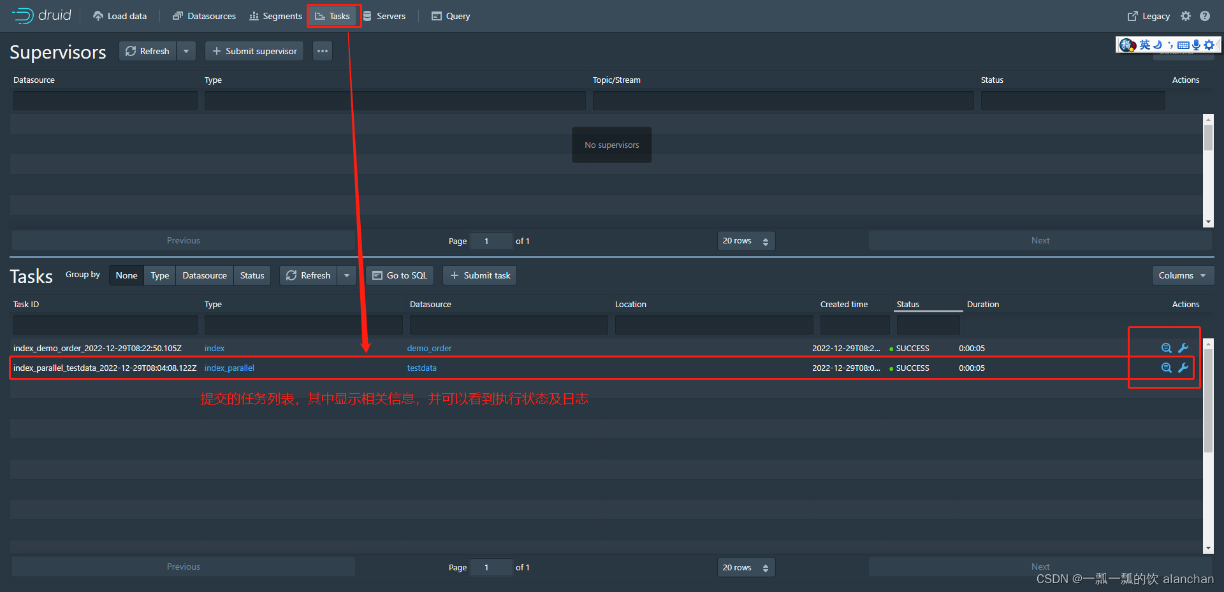Filter supervisors by Status field

(1072, 101)
